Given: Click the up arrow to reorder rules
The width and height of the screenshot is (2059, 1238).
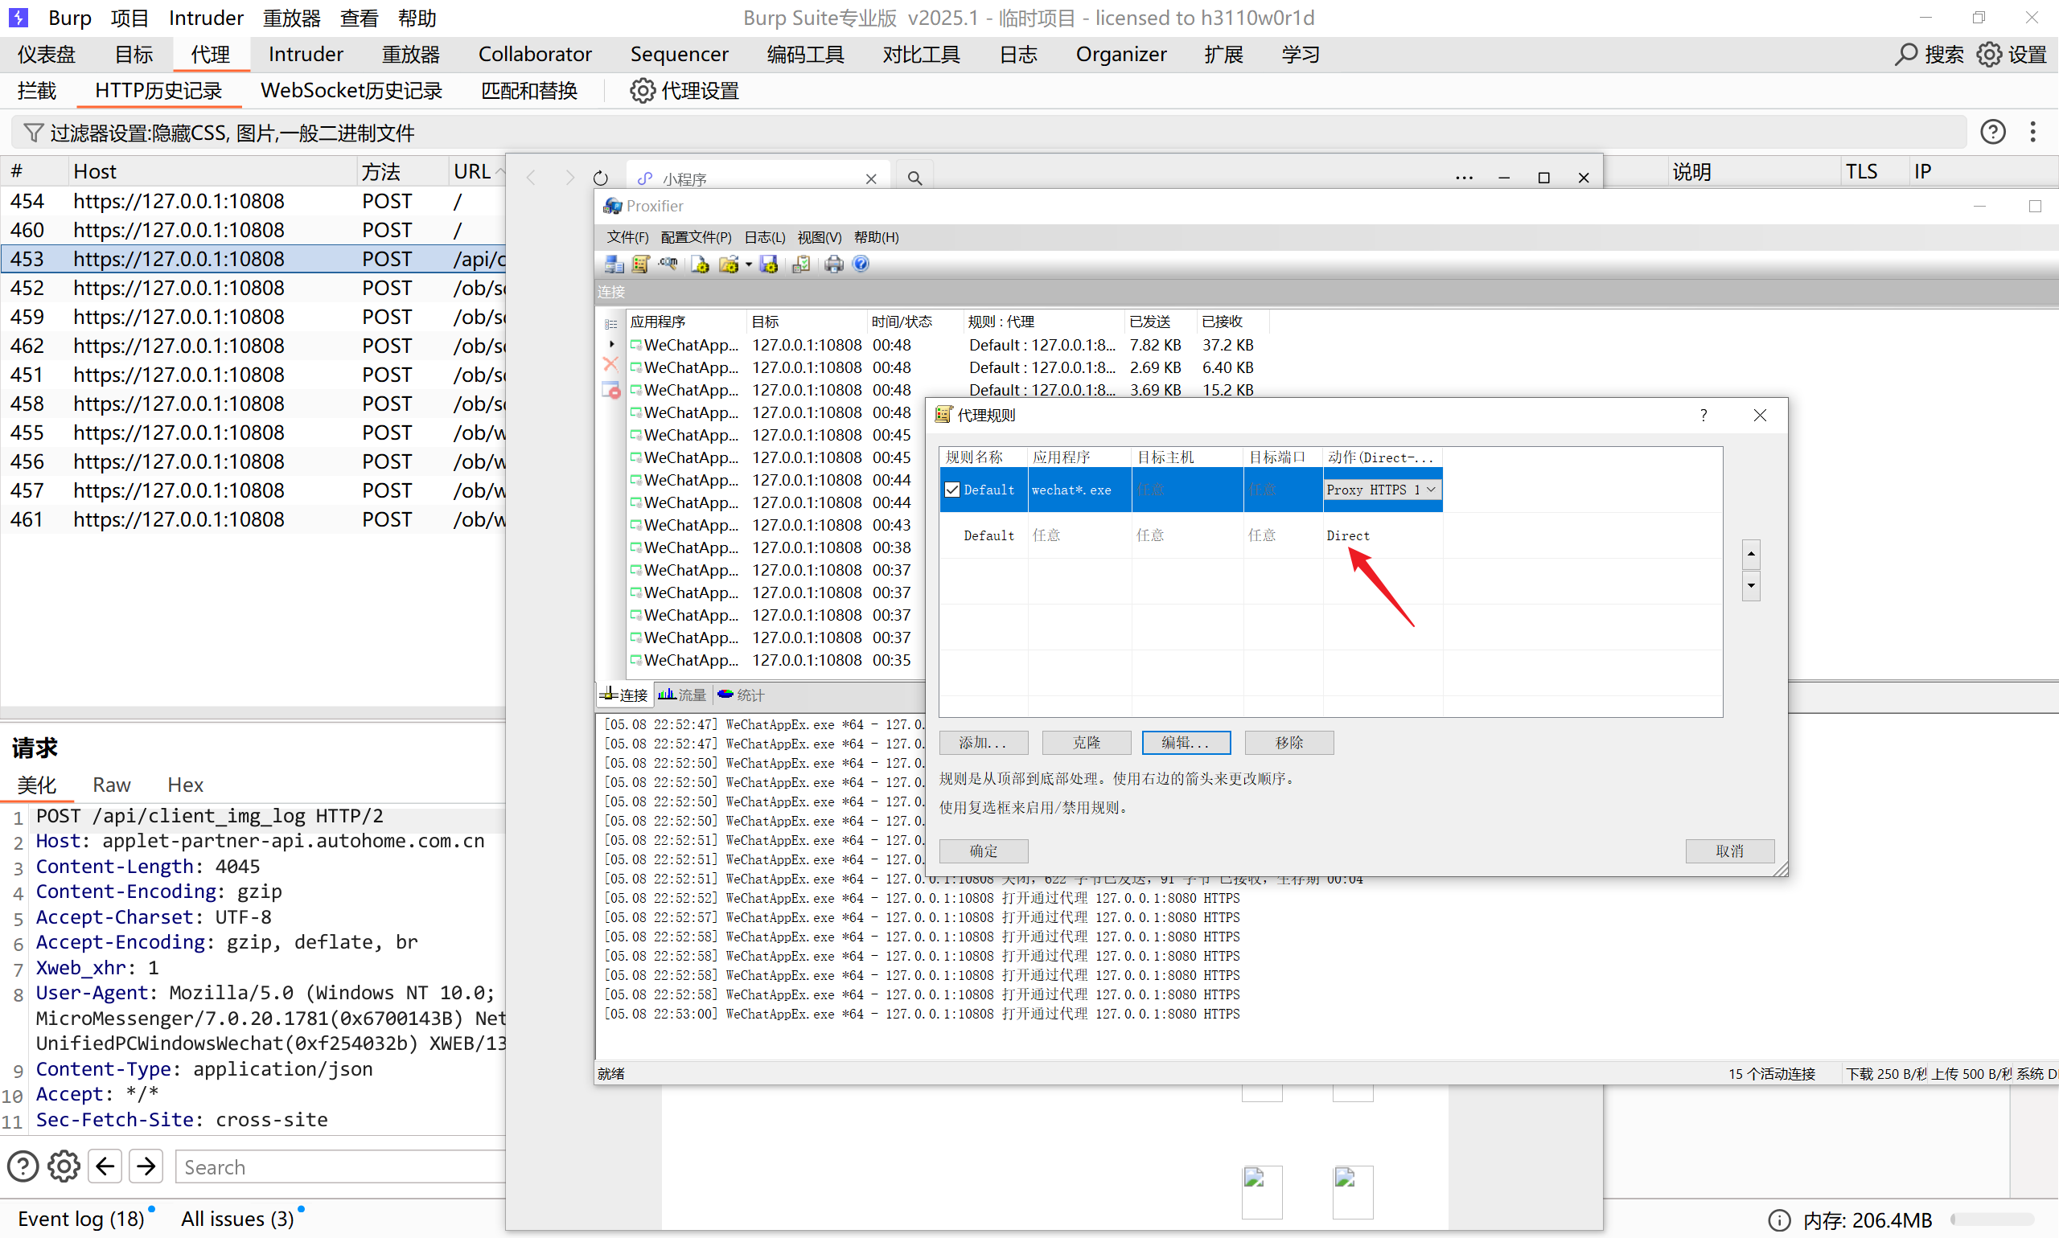Looking at the screenshot, I should tap(1750, 554).
